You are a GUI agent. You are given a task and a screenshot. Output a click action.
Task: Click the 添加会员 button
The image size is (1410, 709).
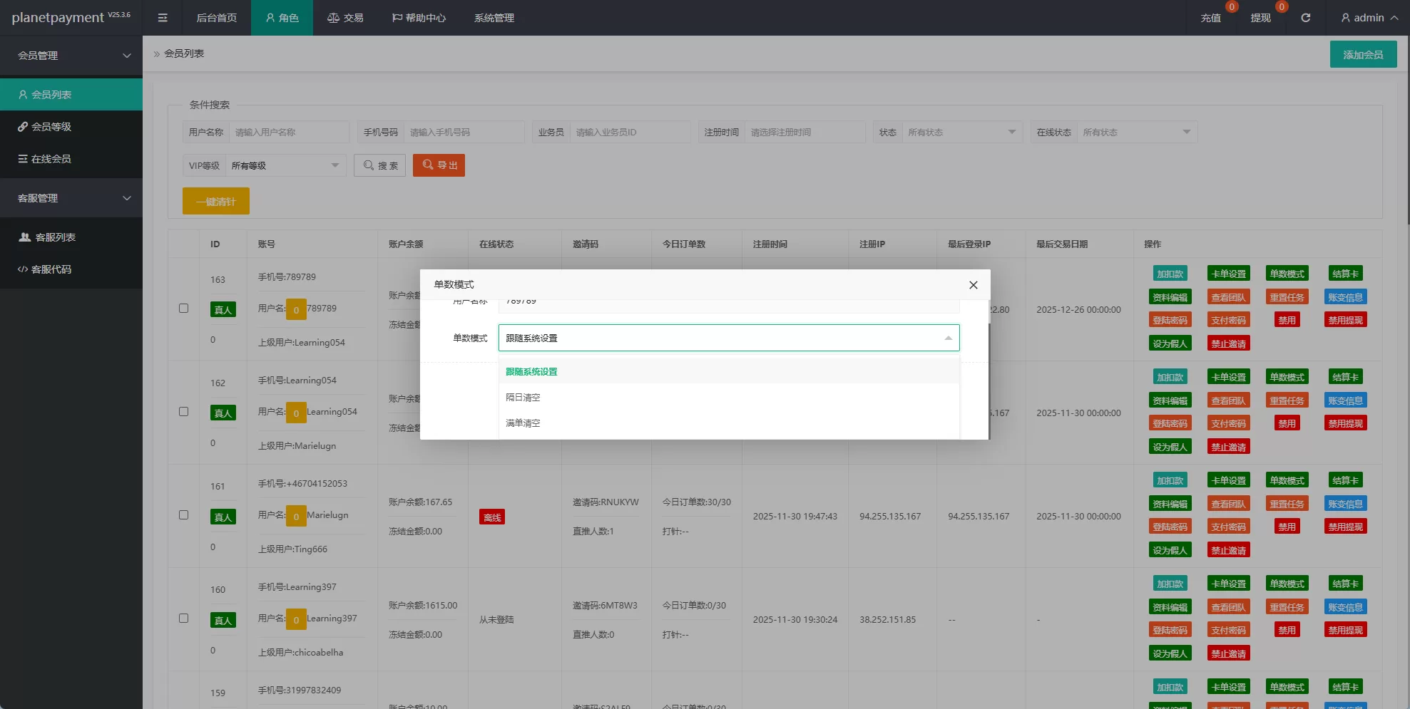point(1362,55)
